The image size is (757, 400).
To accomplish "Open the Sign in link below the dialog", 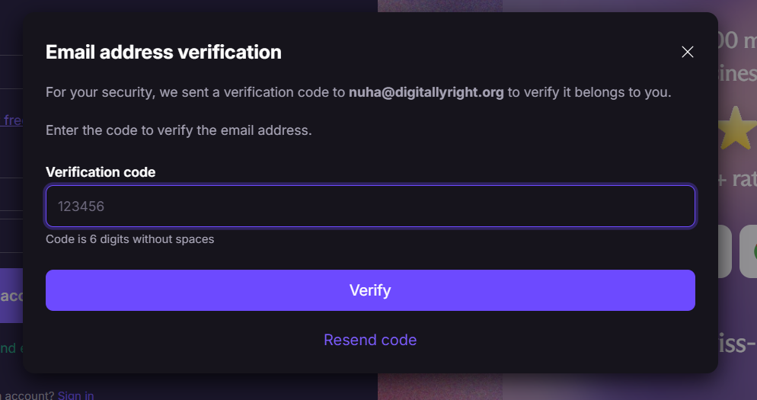I will coord(75,395).
